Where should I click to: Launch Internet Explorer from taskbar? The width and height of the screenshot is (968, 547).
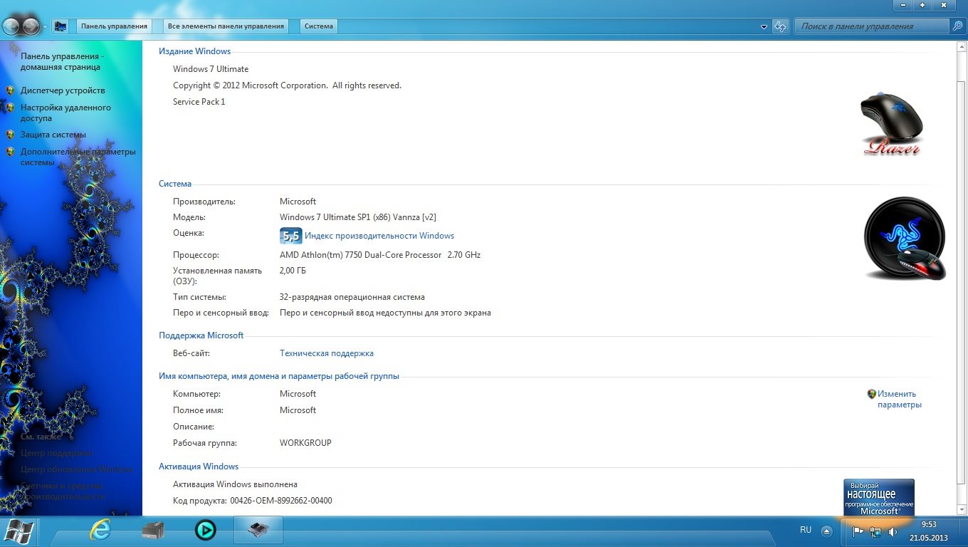click(x=100, y=530)
